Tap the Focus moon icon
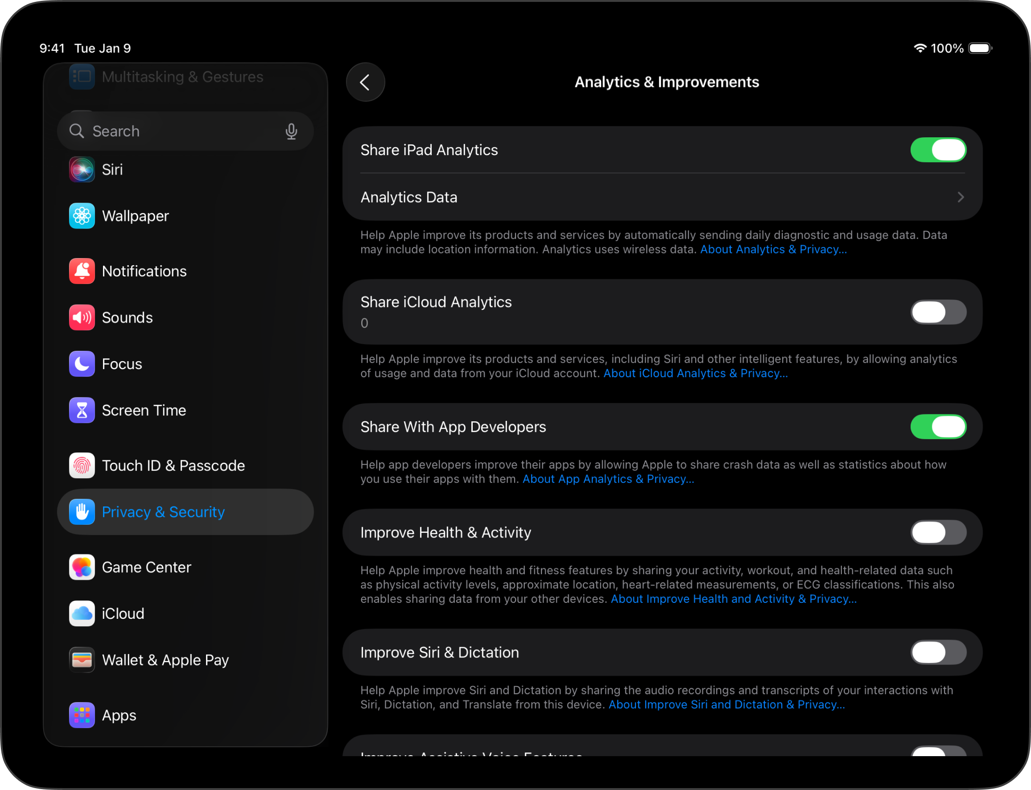 point(82,364)
